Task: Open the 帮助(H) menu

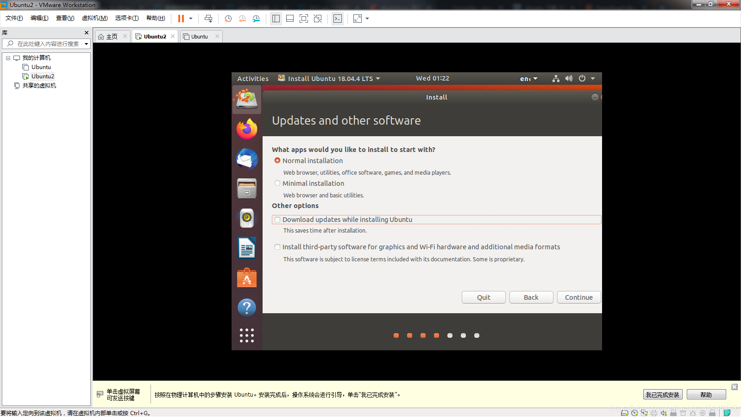Action: pos(156,18)
